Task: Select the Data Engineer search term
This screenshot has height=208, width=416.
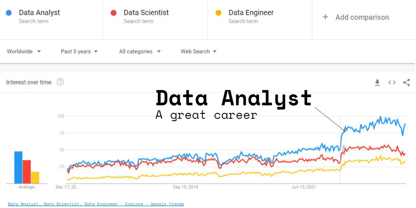Action: (251, 13)
